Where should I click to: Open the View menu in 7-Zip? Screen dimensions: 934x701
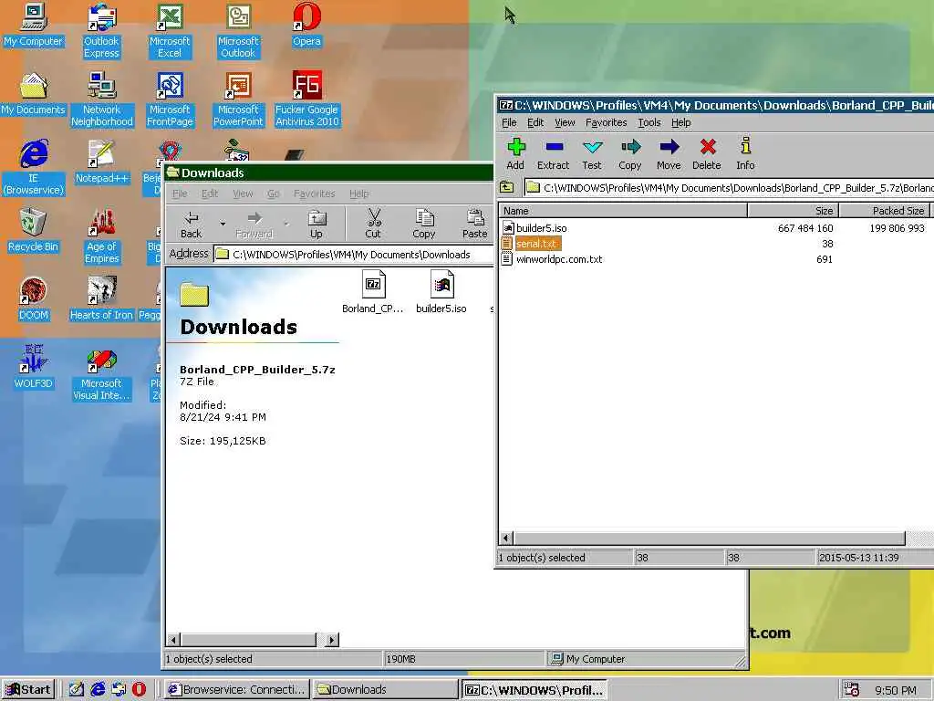565,122
